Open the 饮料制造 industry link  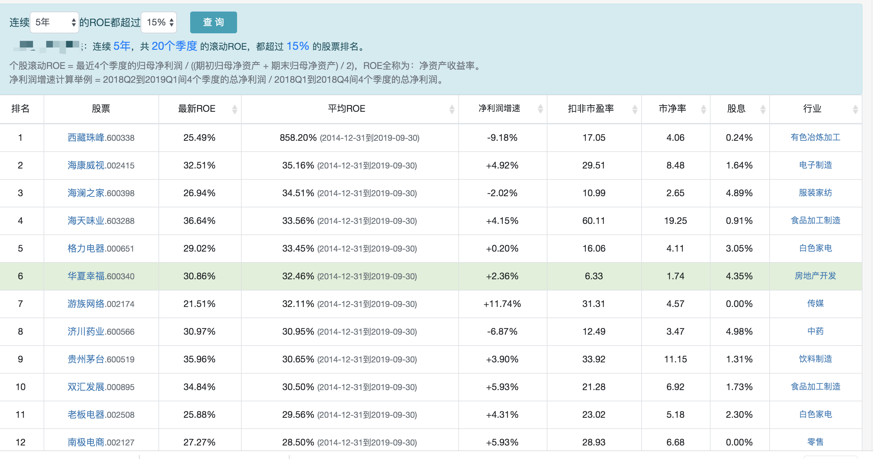[816, 359]
